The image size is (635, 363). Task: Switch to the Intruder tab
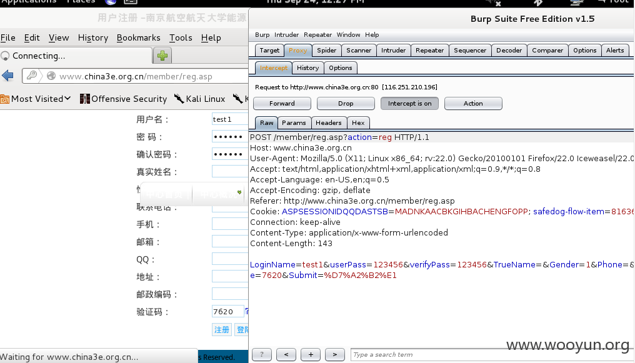393,50
